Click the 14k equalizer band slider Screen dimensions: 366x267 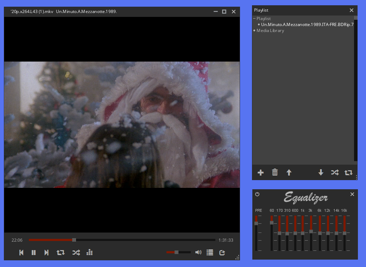[336, 233]
